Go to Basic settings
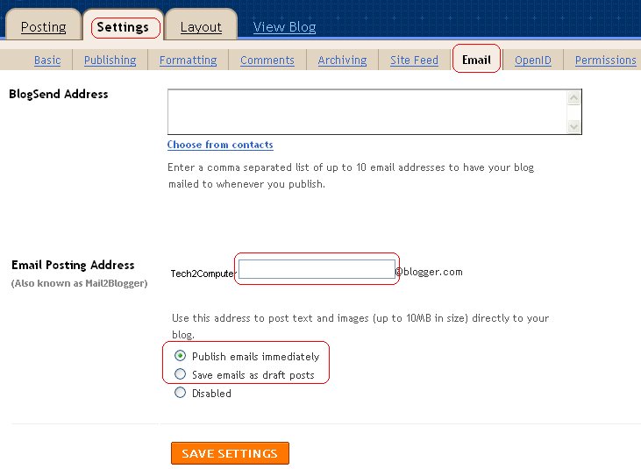Image resolution: width=641 pixels, height=469 pixels. (47, 60)
